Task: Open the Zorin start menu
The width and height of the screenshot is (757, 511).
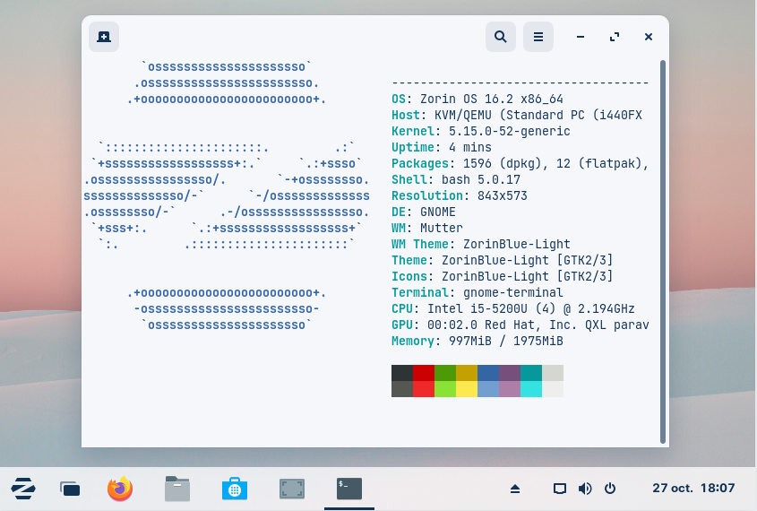Action: [23, 489]
